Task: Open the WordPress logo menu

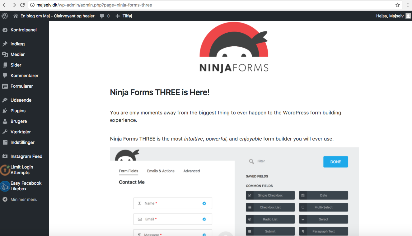Action: click(5, 16)
